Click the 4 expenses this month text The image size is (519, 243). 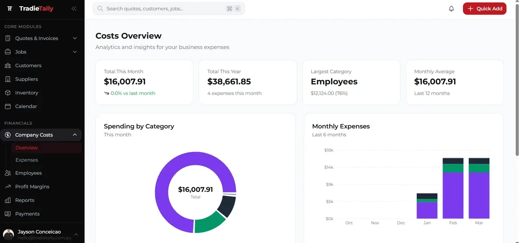point(234,93)
